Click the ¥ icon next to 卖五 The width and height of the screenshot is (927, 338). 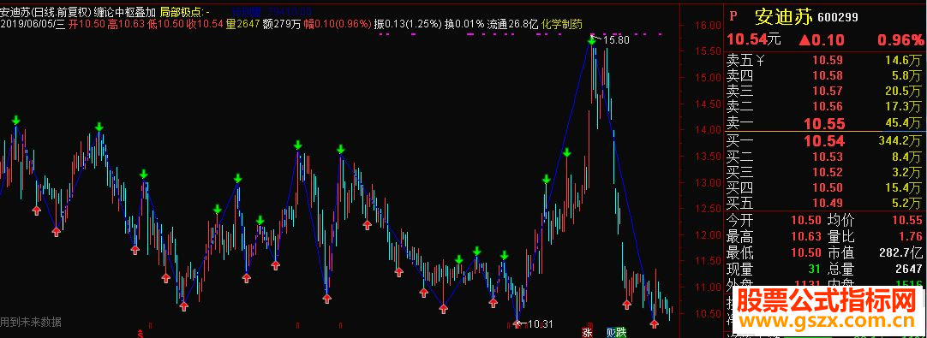point(761,60)
